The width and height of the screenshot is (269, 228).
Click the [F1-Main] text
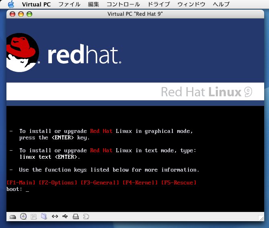(21, 182)
